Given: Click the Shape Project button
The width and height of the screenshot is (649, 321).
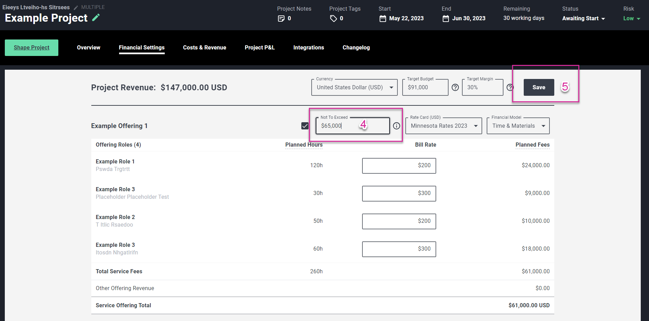Looking at the screenshot, I should click(32, 48).
